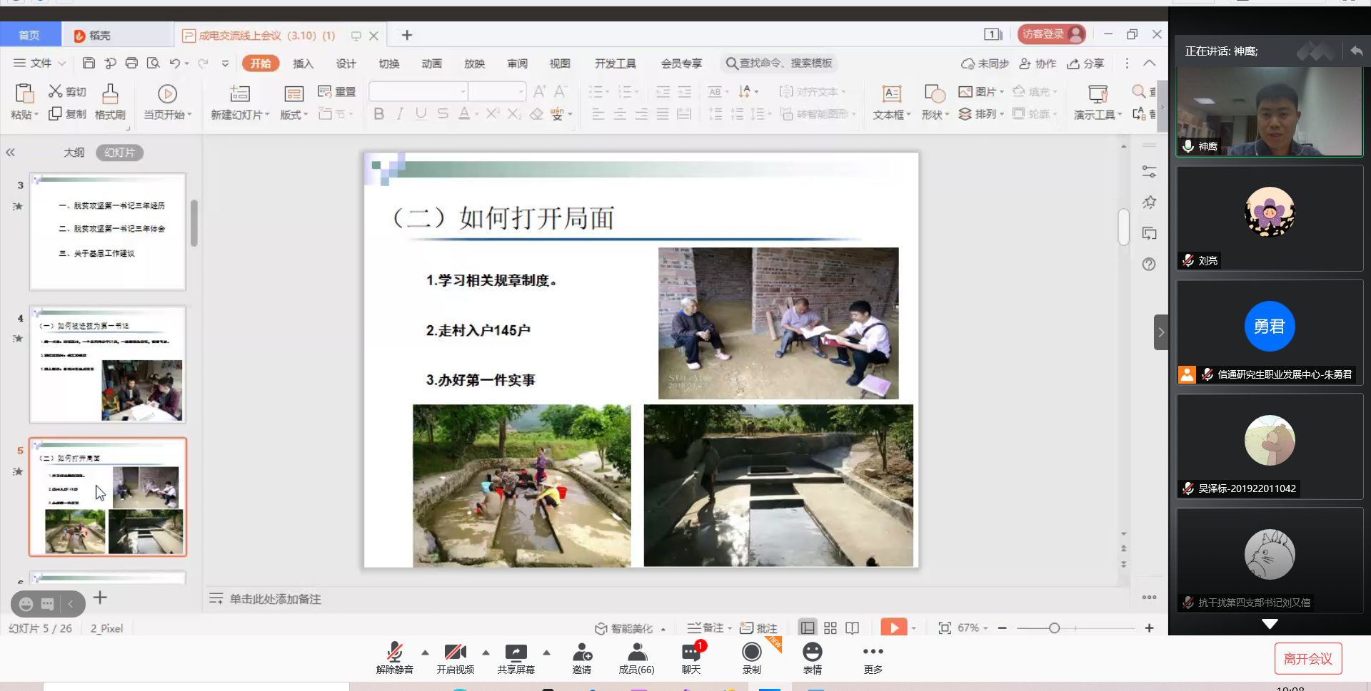
Task: Click the Save icon in quick toolbar
Action: 89,63
